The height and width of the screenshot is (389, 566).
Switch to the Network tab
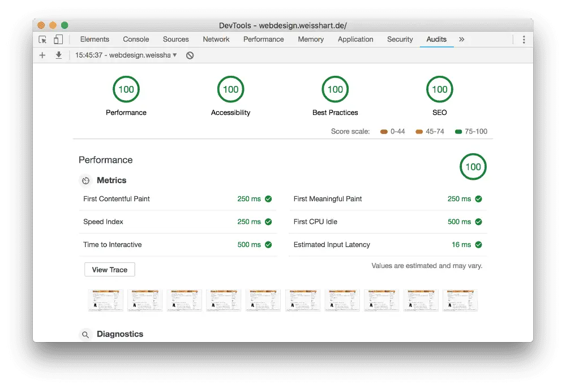(x=216, y=40)
